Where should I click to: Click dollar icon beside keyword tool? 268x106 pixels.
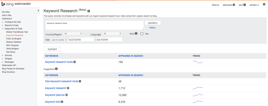coord(62,102)
